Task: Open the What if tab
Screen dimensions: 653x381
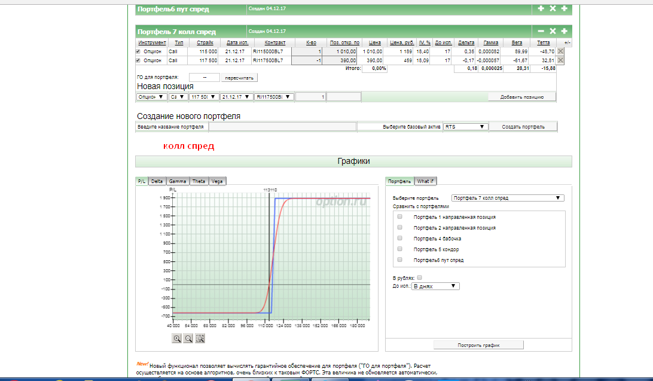Action: click(426, 181)
